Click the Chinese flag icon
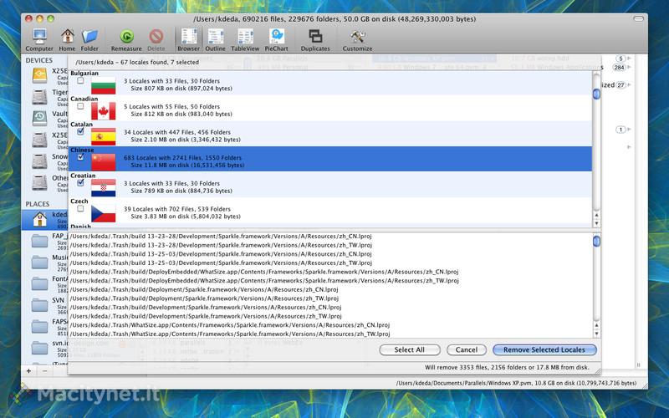669x418 pixels. tap(103, 162)
